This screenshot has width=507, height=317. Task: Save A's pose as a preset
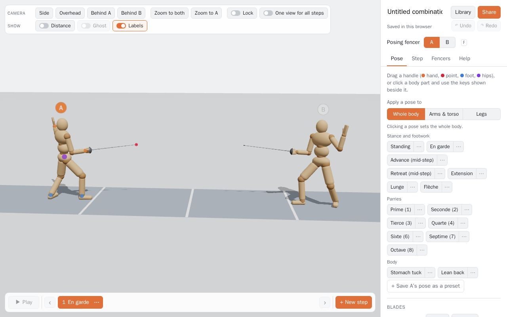point(425,286)
